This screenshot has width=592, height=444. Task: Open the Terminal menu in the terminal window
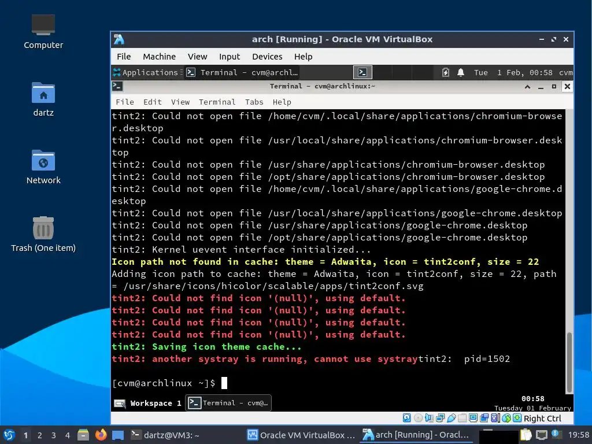pyautogui.click(x=217, y=102)
